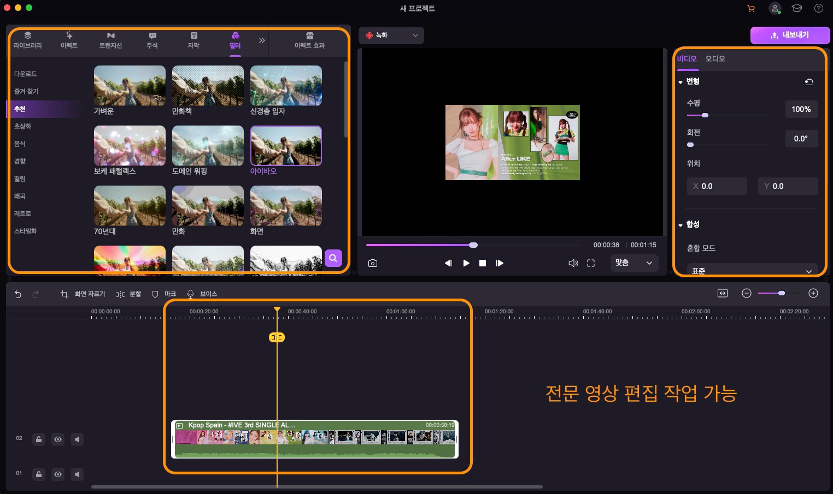Undo the last timeline action

pos(18,294)
